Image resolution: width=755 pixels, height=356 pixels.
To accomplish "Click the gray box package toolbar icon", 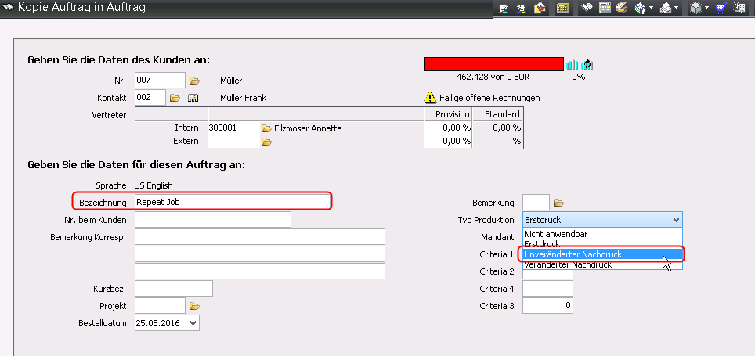I will tap(695, 8).
